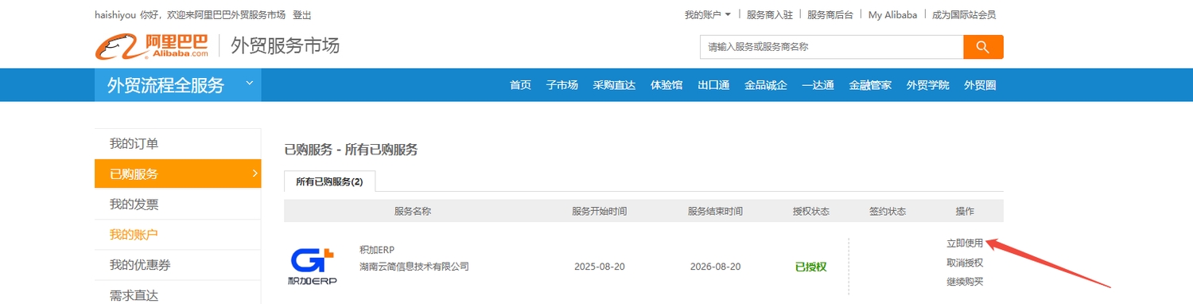This screenshot has height=304, width=1193.
Task: Go to 首页 in navigation bar
Action: tap(520, 85)
